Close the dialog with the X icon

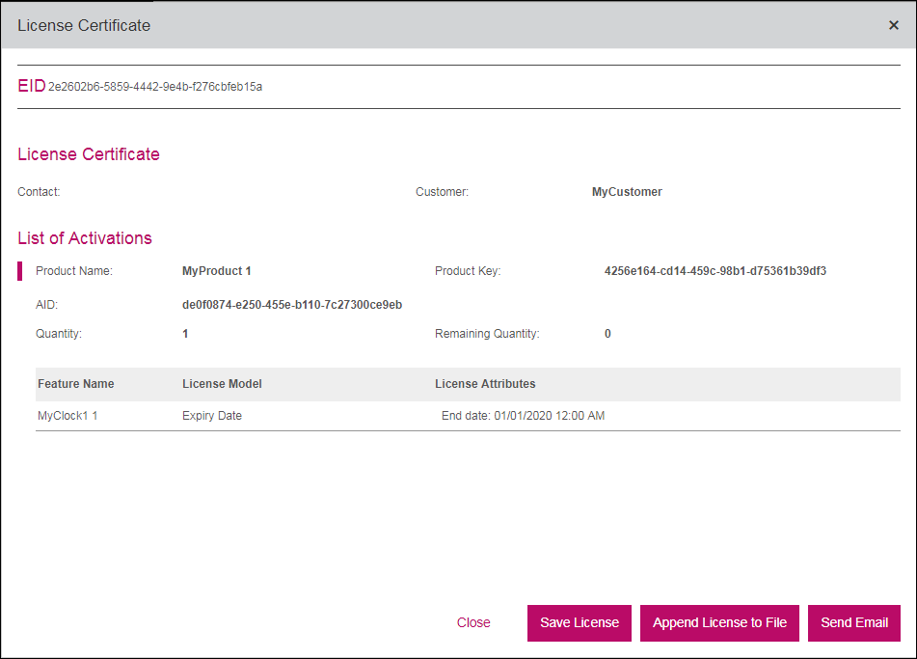pyautogui.click(x=893, y=25)
